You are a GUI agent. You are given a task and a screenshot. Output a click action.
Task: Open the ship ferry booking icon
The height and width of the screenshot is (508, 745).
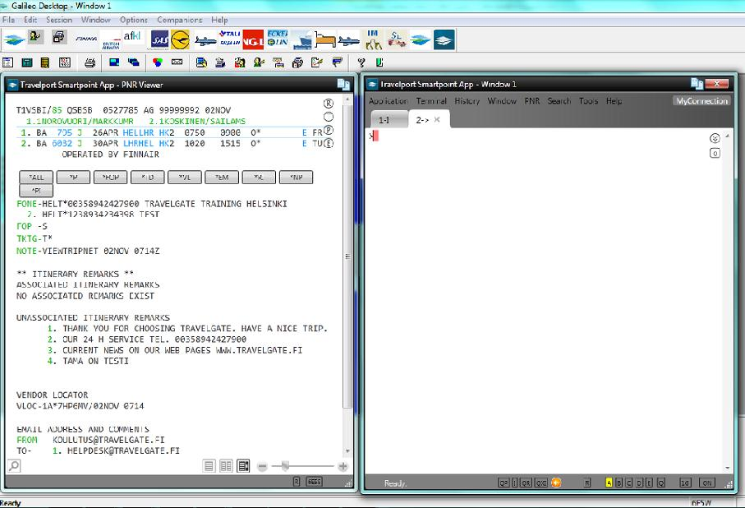click(301, 40)
